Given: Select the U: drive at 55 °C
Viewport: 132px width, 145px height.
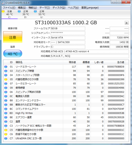Looking at the screenshot, I should (42, 14).
